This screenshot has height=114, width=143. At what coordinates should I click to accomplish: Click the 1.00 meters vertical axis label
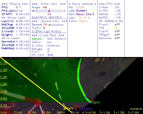tap(3, 84)
